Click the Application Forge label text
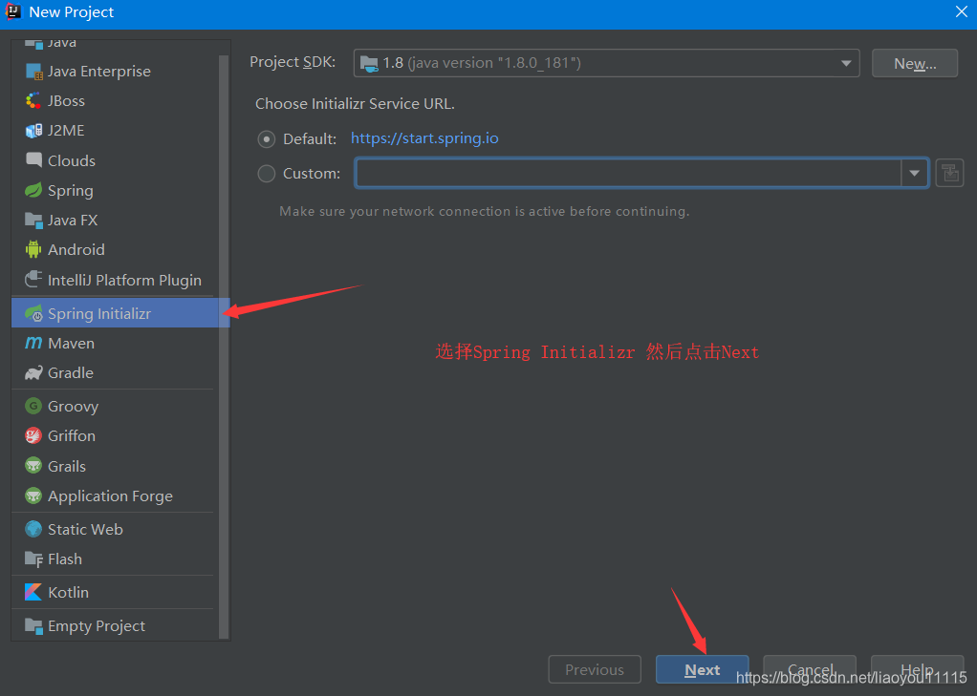The height and width of the screenshot is (696, 977). 110,496
